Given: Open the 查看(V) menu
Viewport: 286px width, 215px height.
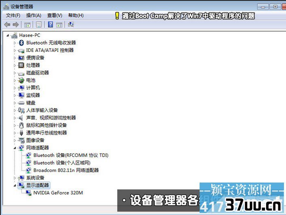Looking at the screenshot, I should (54, 15).
